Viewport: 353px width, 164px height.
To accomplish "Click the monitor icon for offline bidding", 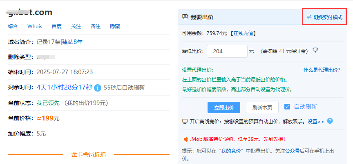I will pyautogui.click(x=185, y=121).
